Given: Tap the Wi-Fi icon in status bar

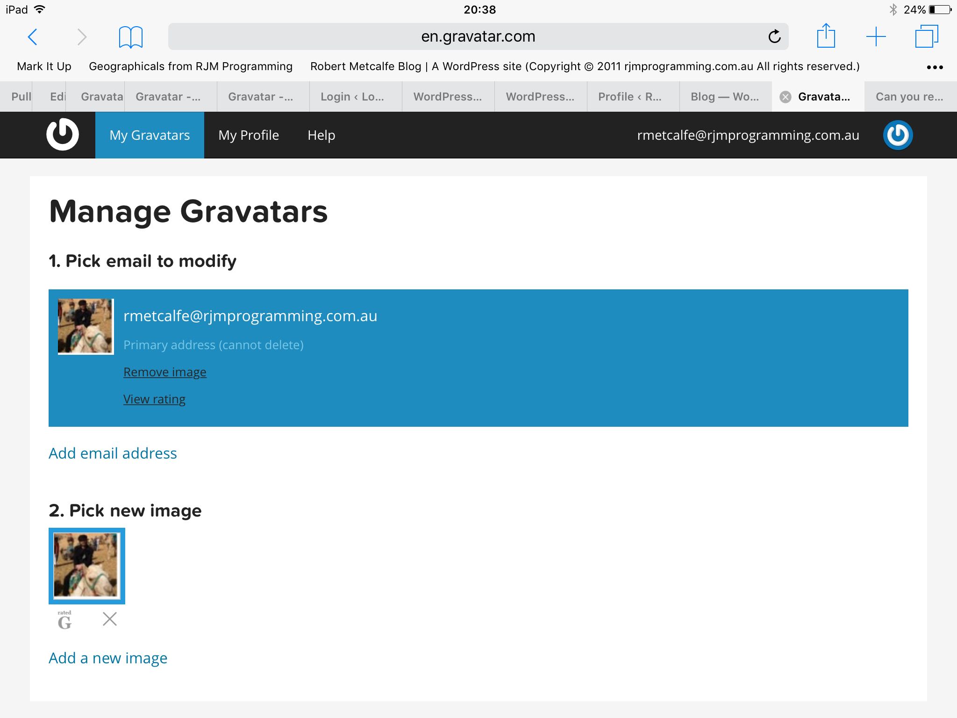Looking at the screenshot, I should 40,9.
